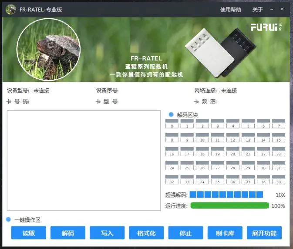Select decode block 14
The width and height of the screenshot is (293, 249).
[263, 138]
